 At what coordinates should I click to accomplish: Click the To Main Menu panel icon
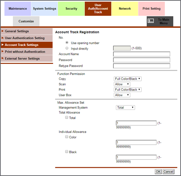(x=151, y=21)
